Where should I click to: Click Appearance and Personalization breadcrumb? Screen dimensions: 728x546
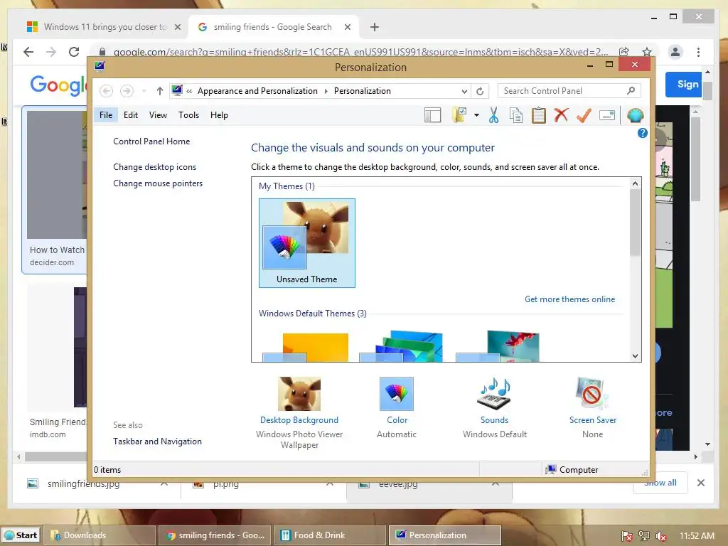coord(257,91)
